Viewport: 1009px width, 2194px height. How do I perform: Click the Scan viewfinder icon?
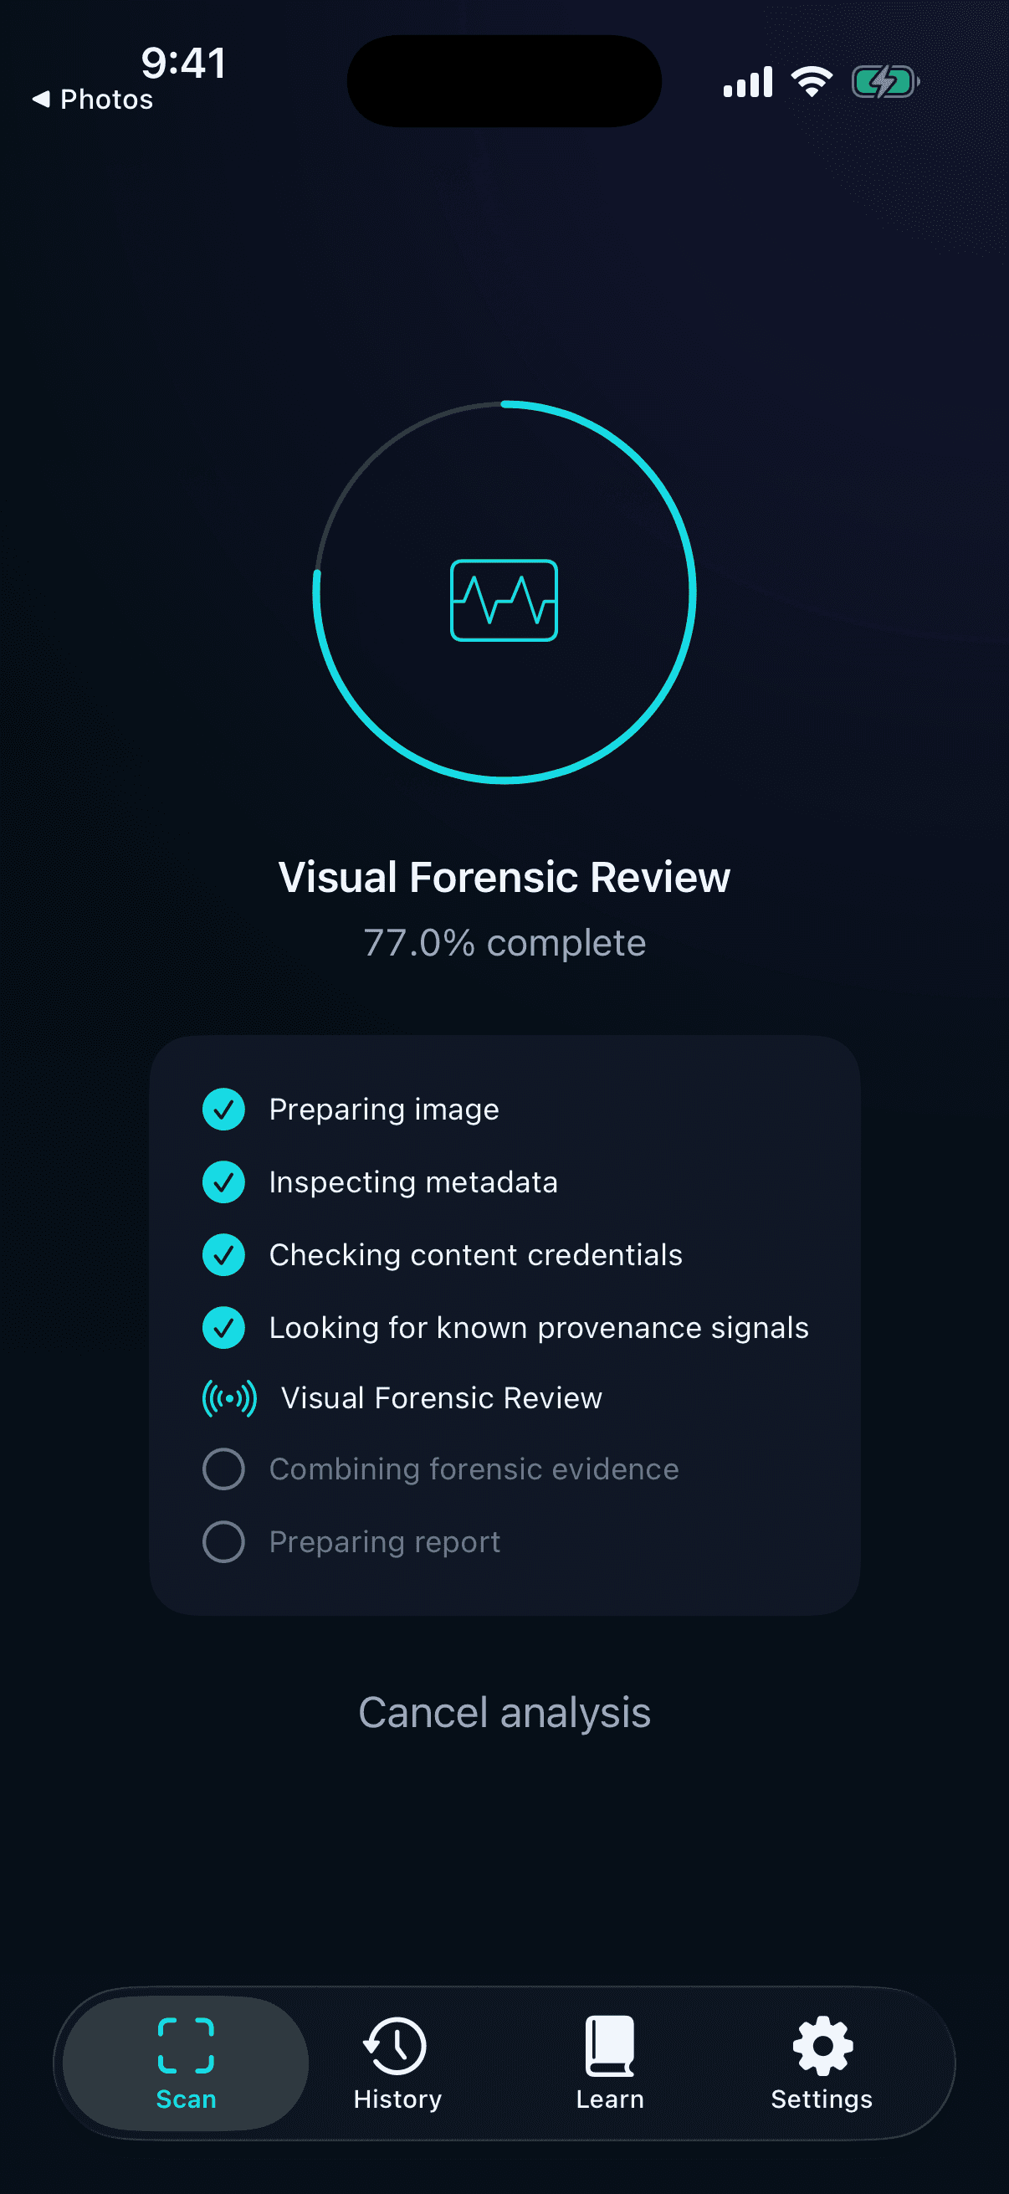pyautogui.click(x=186, y=2045)
